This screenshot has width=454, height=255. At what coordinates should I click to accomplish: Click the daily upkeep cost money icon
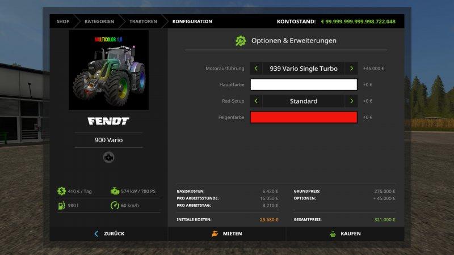(61, 191)
